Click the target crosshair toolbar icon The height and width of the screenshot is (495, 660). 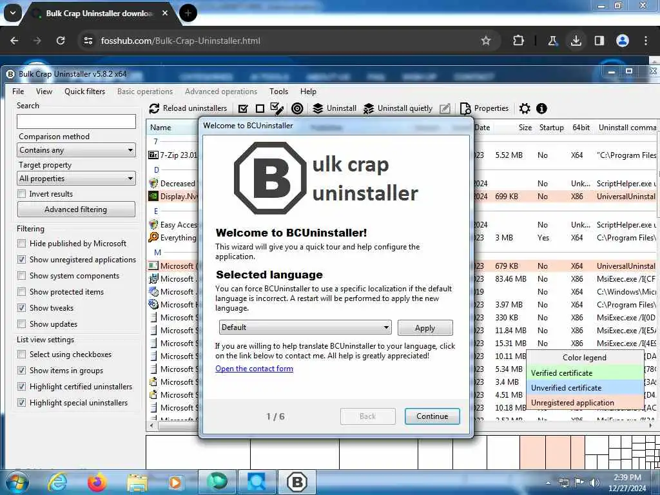[x=297, y=108]
